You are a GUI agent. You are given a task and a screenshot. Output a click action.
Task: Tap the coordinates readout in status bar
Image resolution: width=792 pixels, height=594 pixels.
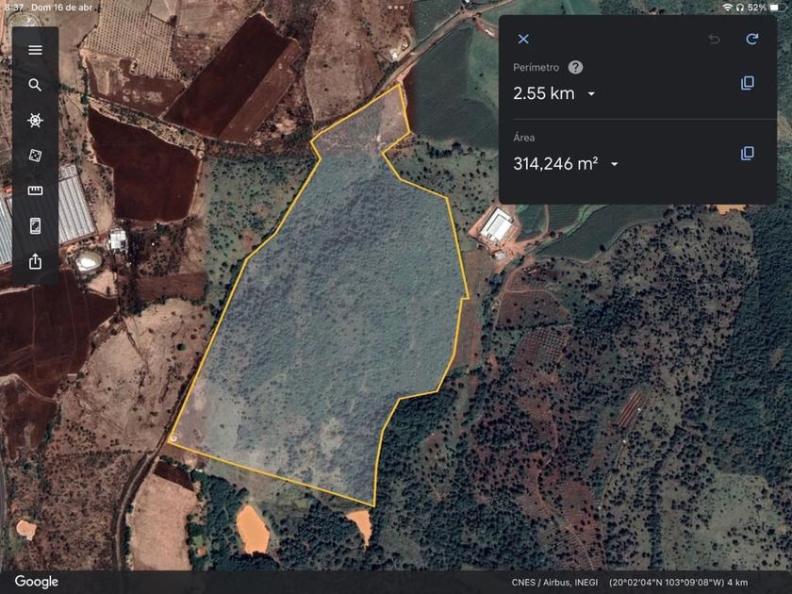[667, 583]
